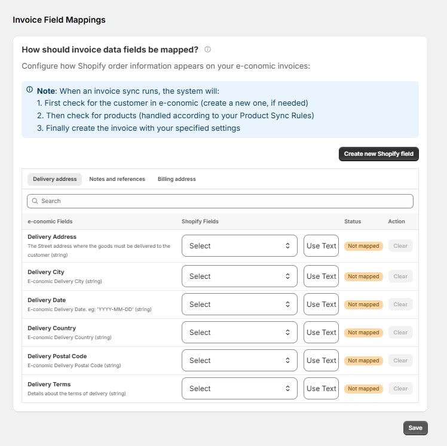Click the magnifier icon in search bar
This screenshot has width=447, height=446.
point(35,201)
